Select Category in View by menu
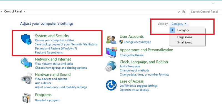This screenshot has width=222, height=108. click(187, 30)
